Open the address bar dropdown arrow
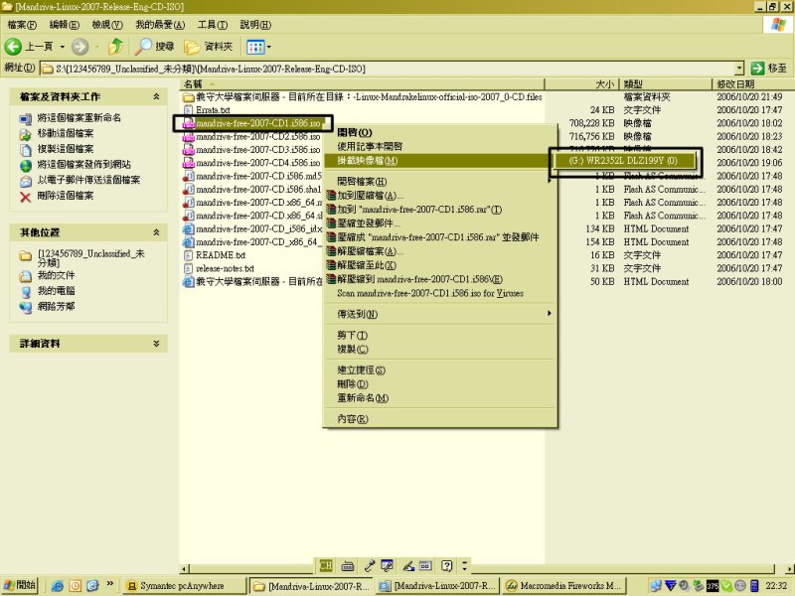 (x=739, y=68)
